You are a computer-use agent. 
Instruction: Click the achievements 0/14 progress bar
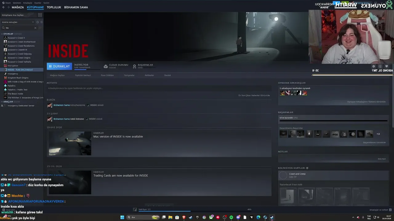[x=333, y=121]
